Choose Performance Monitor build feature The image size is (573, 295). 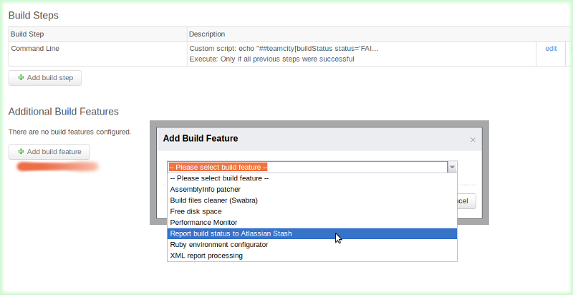(x=205, y=223)
